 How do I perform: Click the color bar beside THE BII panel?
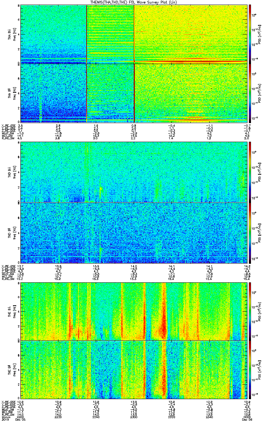tap(250, 370)
